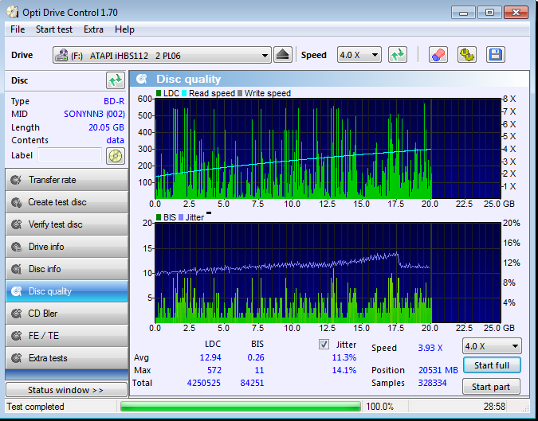Image resolution: width=538 pixels, height=421 pixels.
Task: Click the Start full button
Action: (492, 365)
